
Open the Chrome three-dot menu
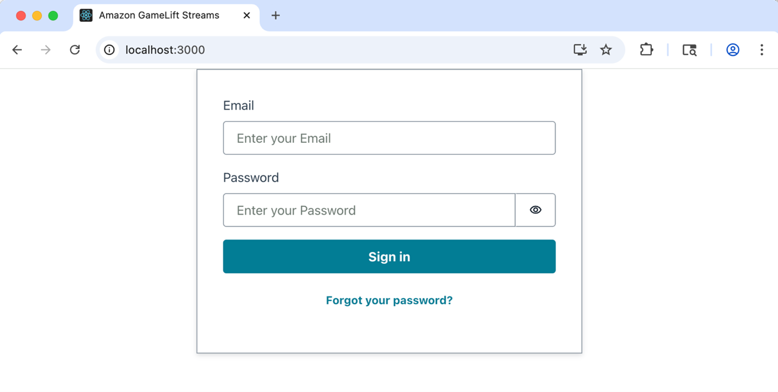click(762, 49)
